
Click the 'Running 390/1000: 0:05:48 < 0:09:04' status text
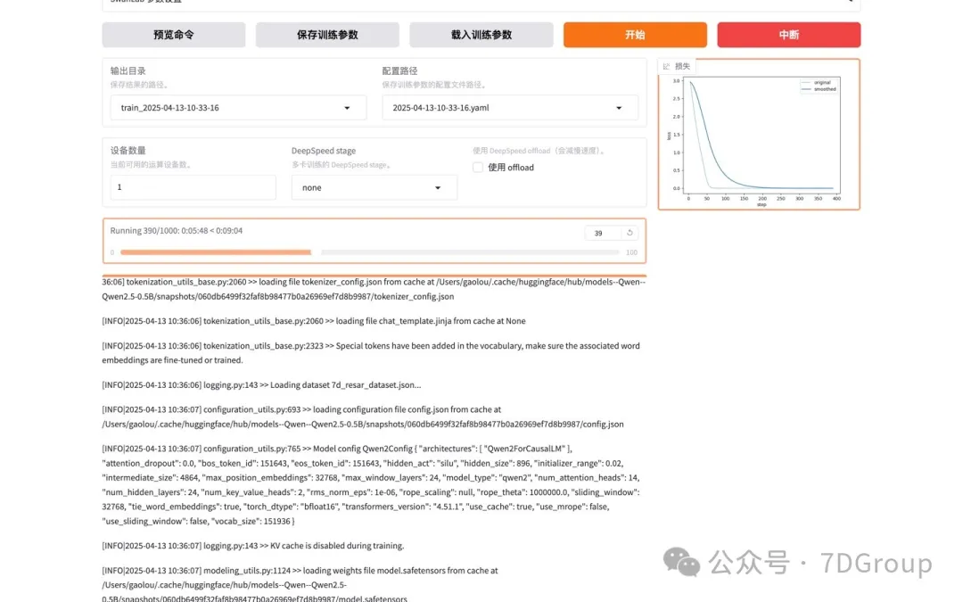click(x=177, y=231)
